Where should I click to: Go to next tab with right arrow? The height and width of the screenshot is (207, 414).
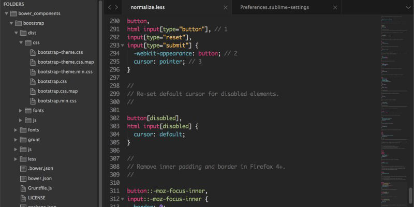coord(116,7)
